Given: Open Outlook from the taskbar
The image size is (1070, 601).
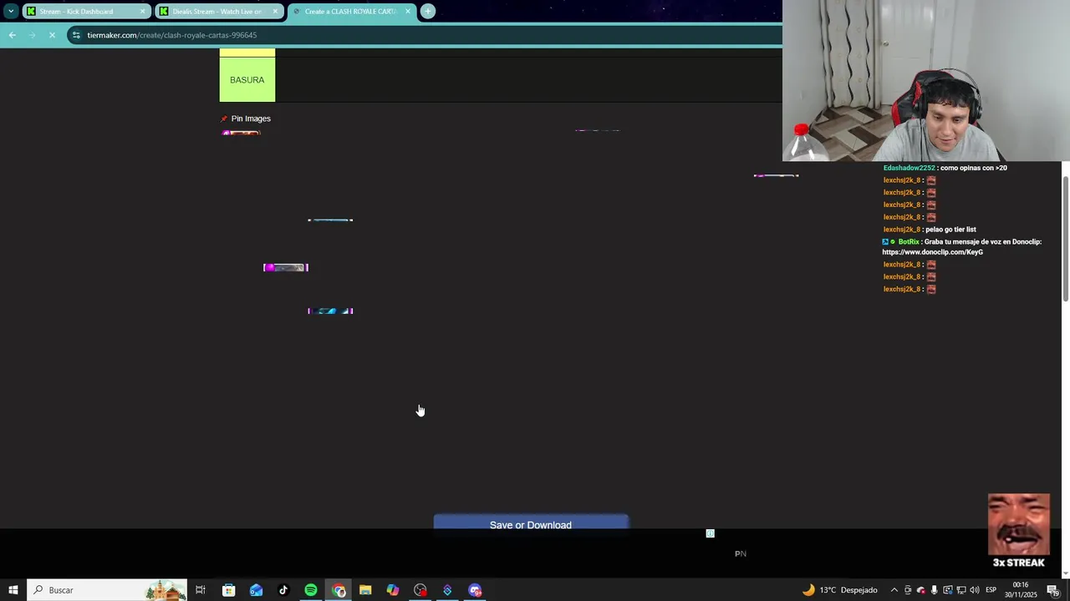Looking at the screenshot, I should point(256,590).
